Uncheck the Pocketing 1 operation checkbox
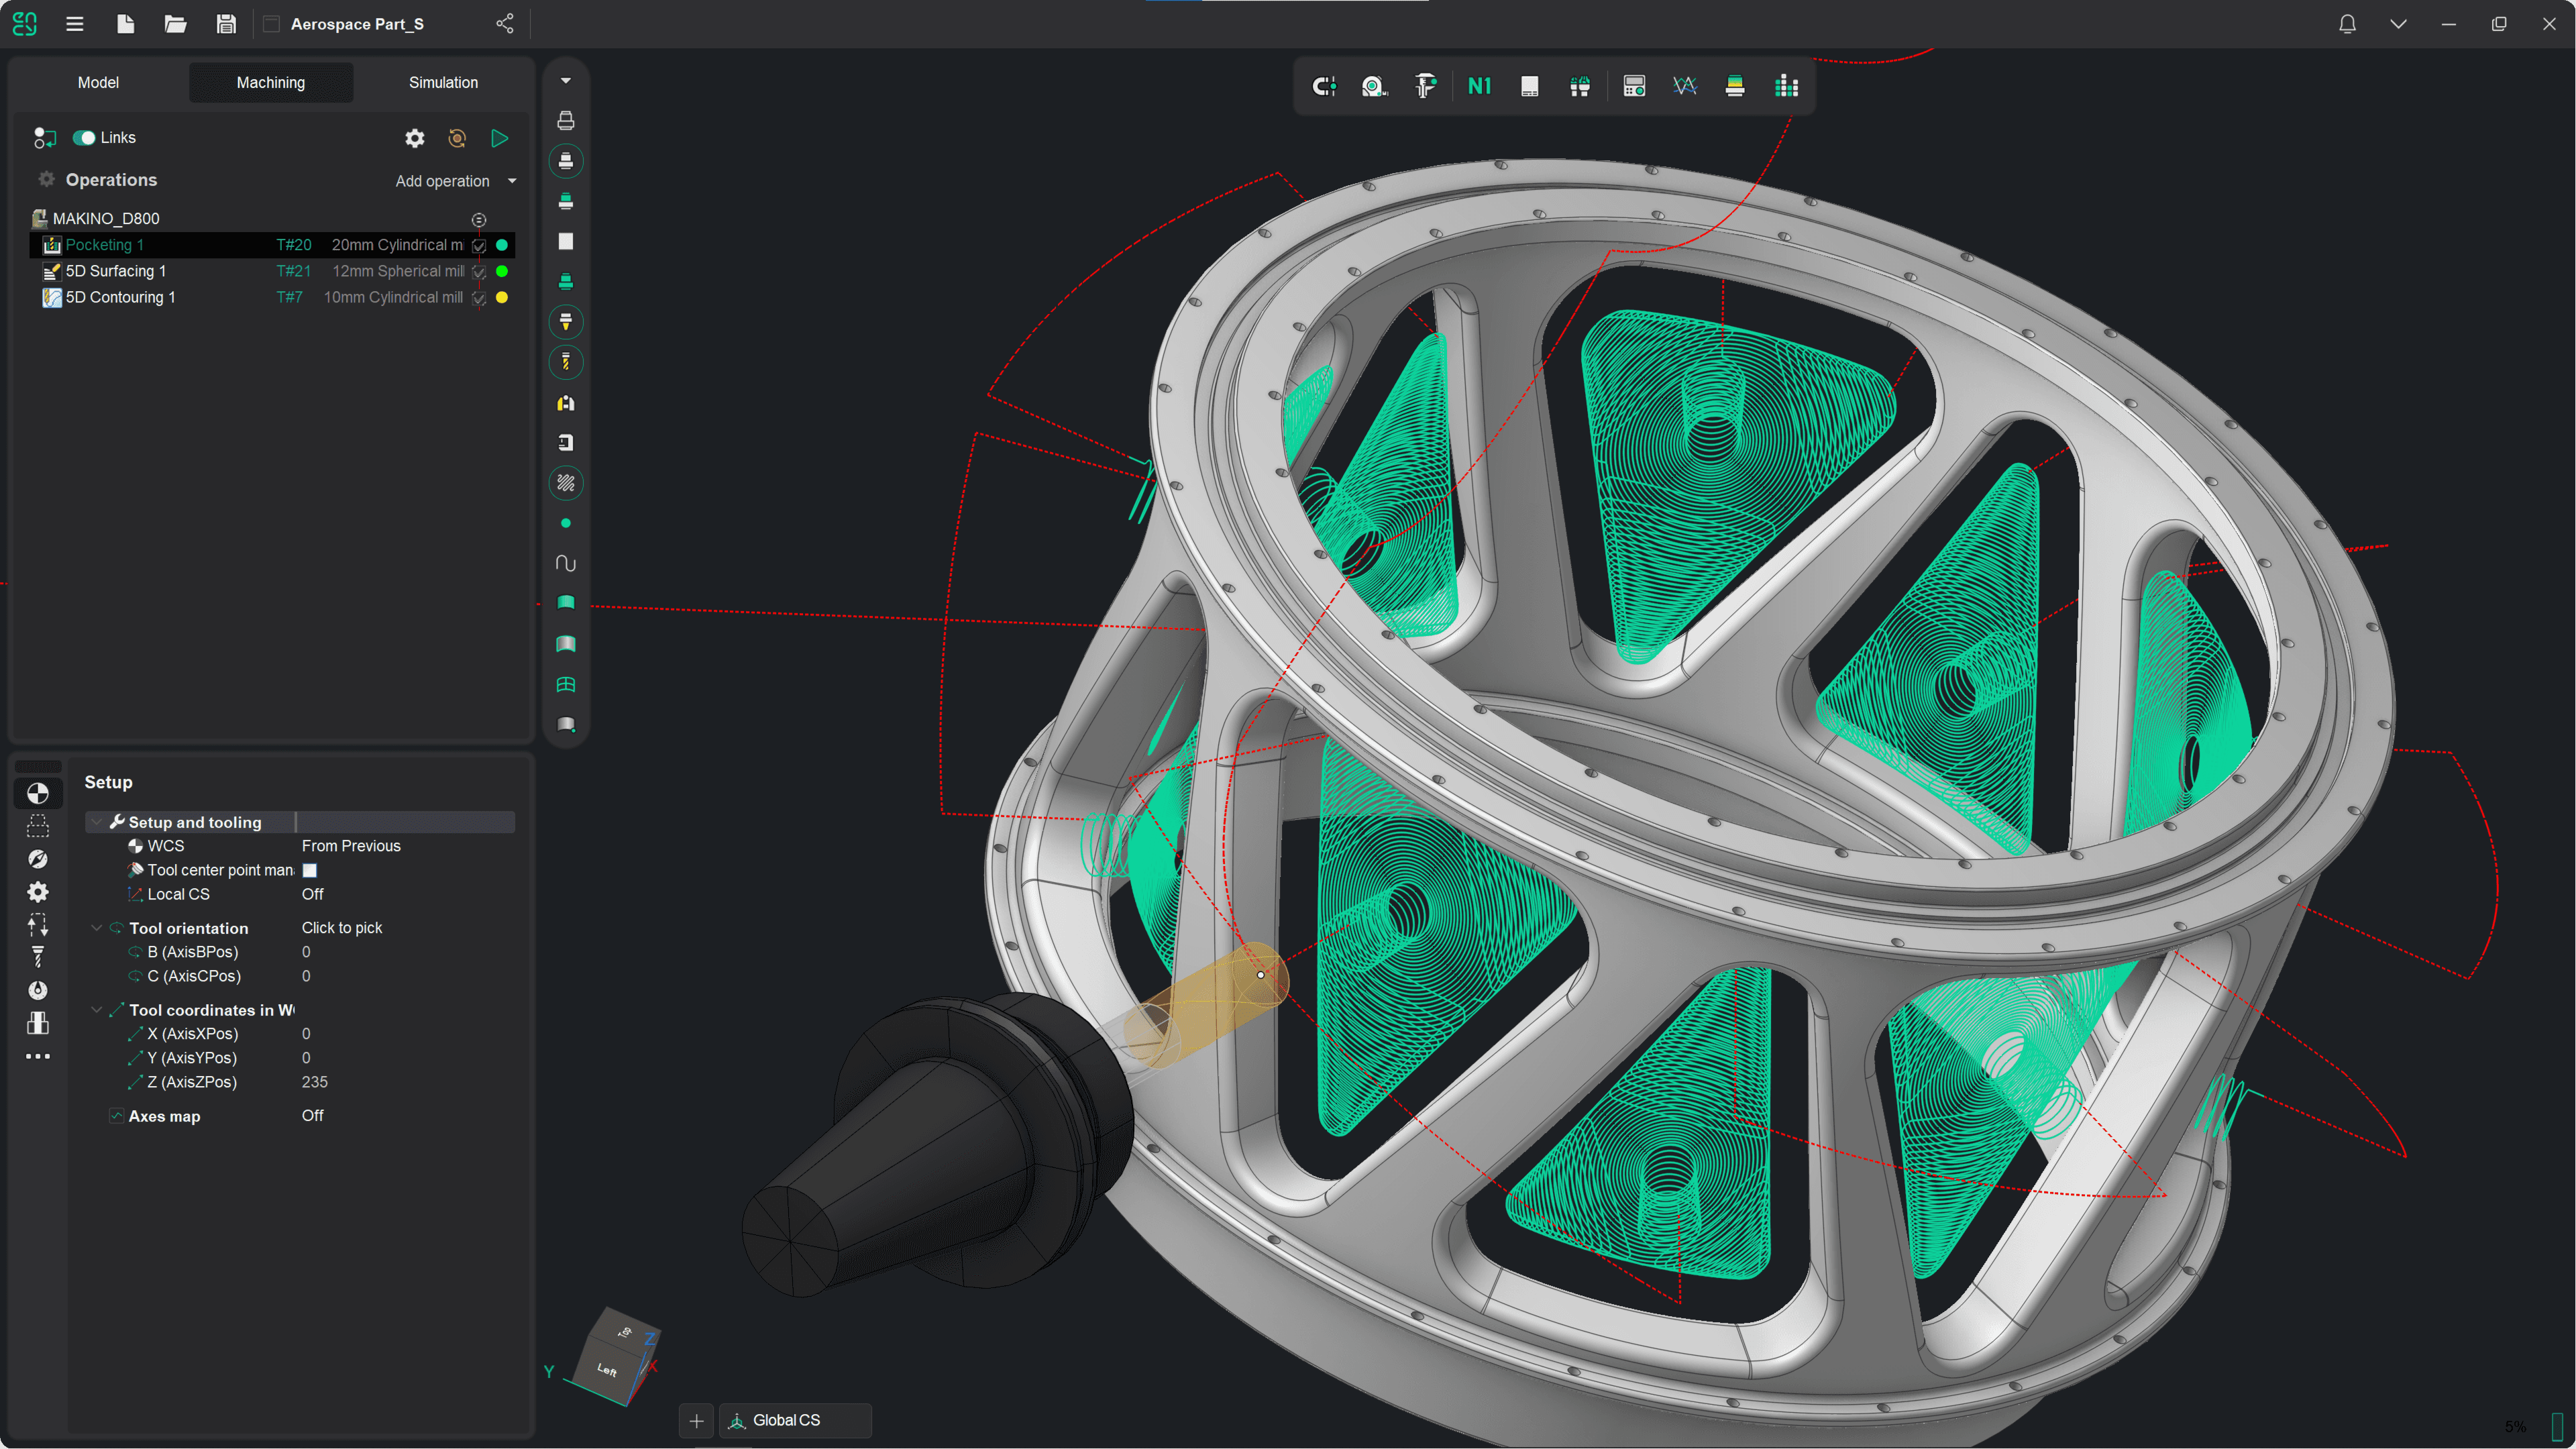The image size is (2576, 1449). [479, 245]
